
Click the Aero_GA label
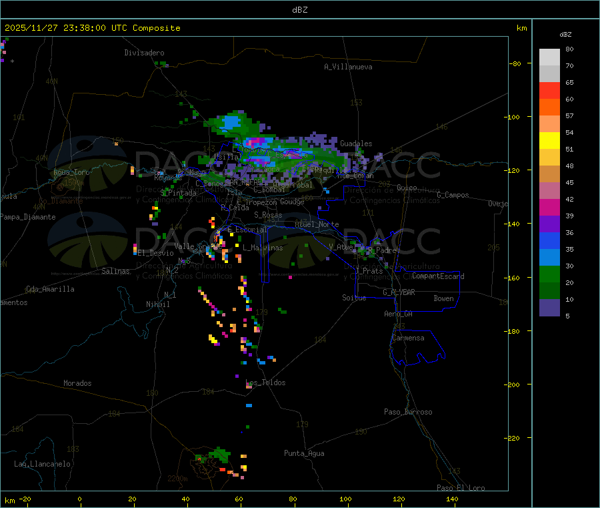click(398, 314)
